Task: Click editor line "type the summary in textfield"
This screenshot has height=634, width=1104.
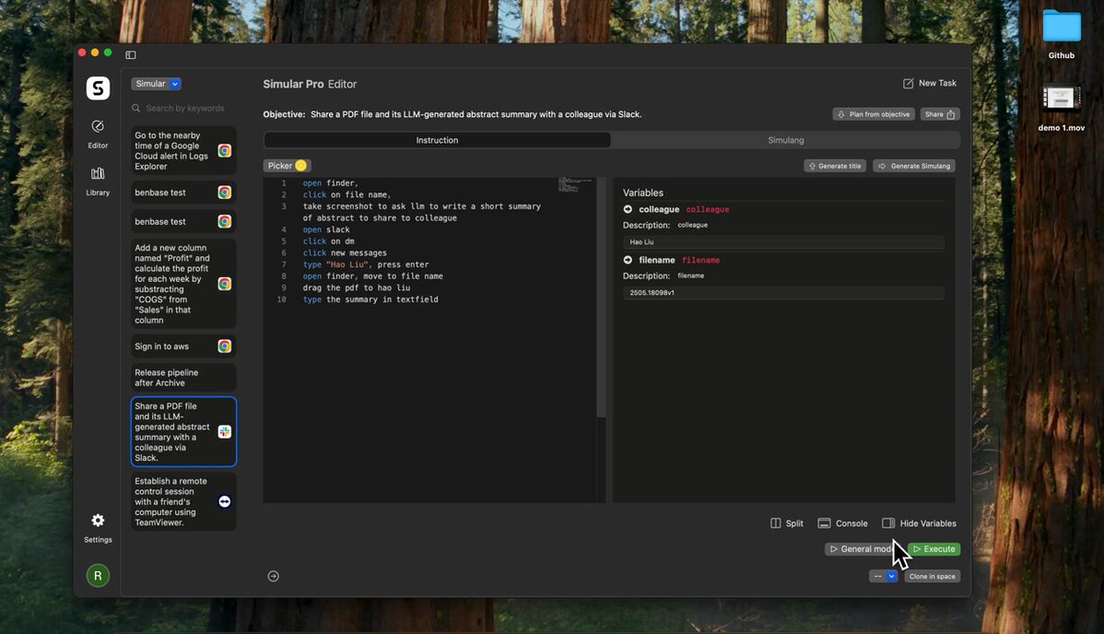Action: [x=370, y=299]
